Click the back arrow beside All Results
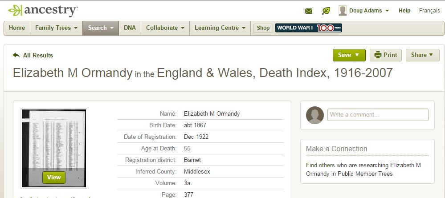 pos(16,55)
